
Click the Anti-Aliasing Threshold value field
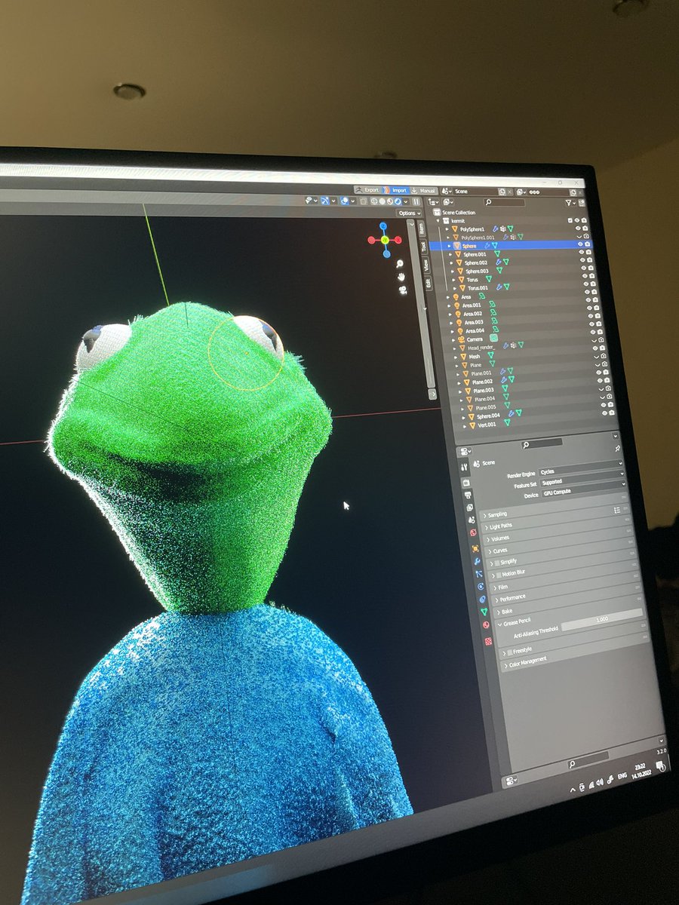(602, 619)
